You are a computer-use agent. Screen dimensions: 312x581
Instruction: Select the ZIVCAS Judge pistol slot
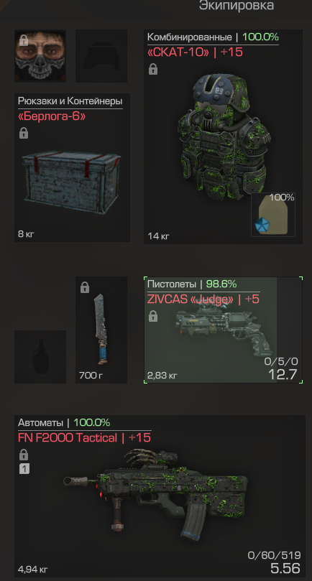pos(224,330)
